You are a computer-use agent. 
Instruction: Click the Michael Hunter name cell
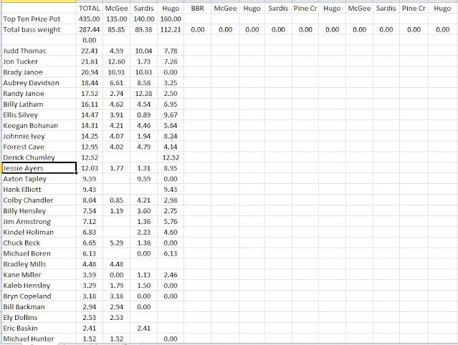click(x=39, y=339)
